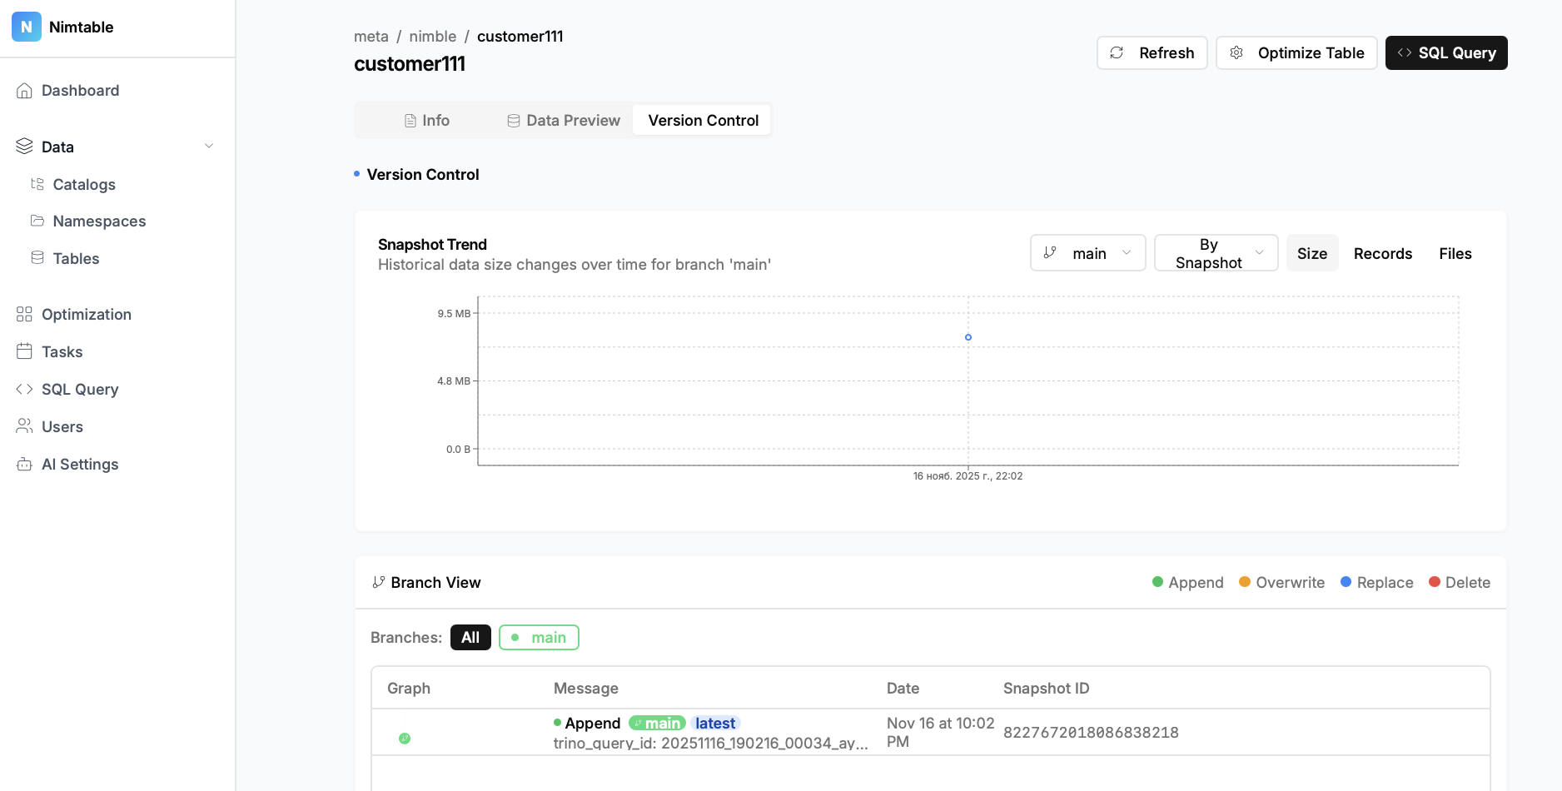This screenshot has height=791, width=1562.
Task: Switch chart metric to Files
Action: (x=1455, y=254)
